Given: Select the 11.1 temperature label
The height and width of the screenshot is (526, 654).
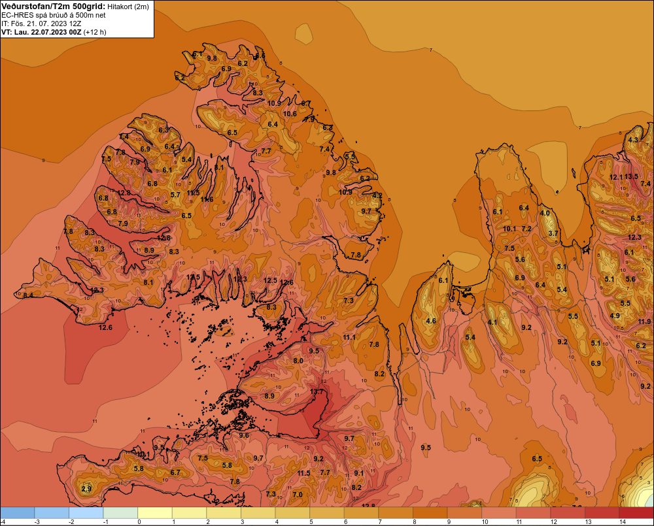Looking at the screenshot, I should (x=349, y=337).
